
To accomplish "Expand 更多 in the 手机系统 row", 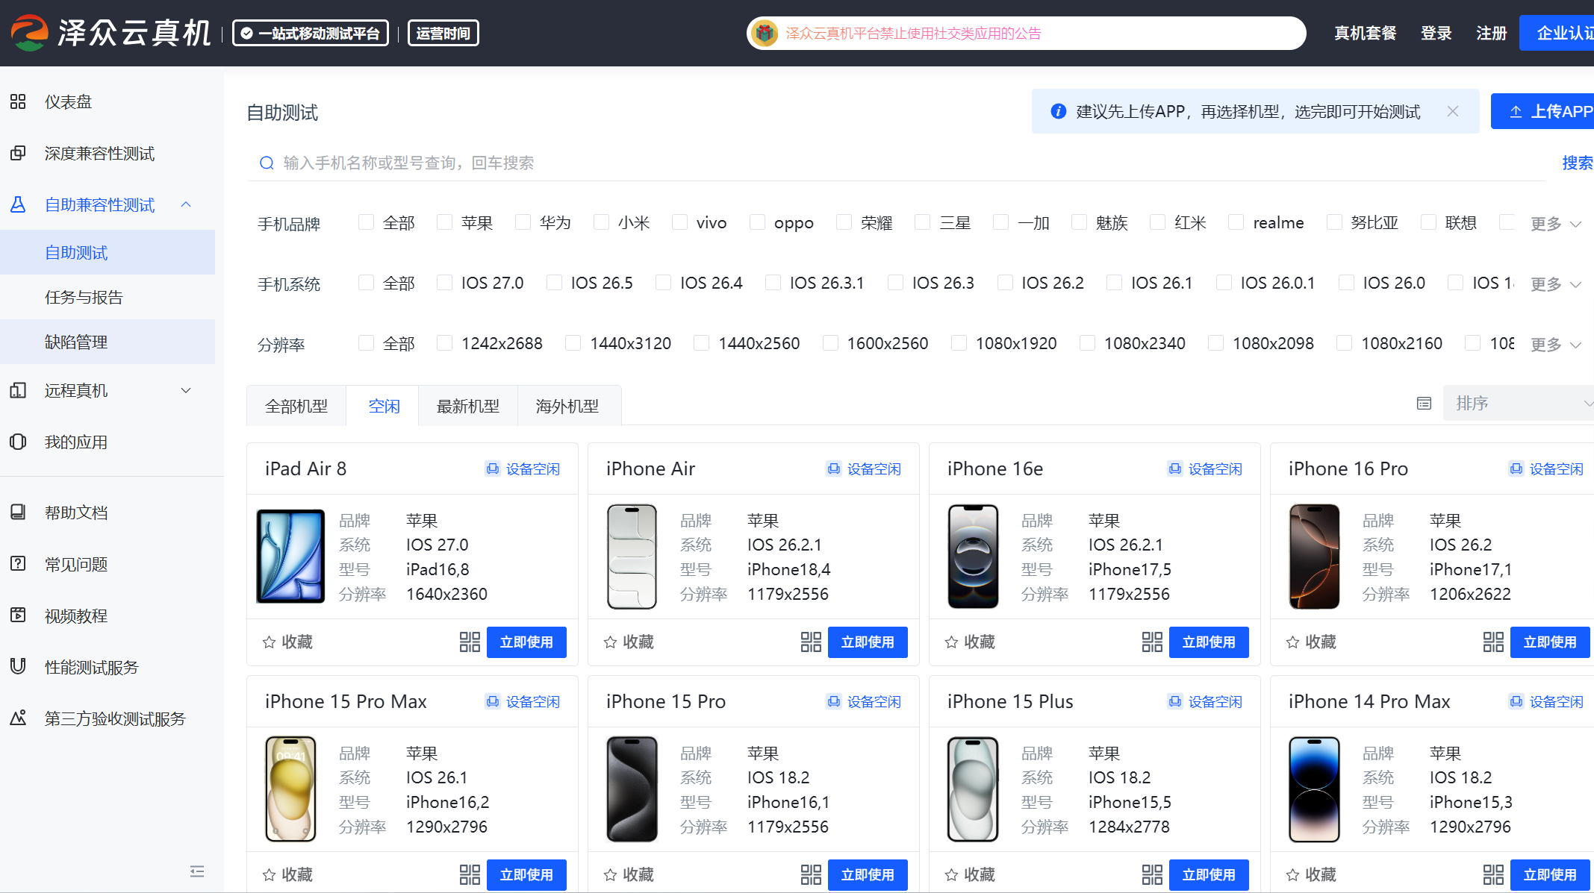I will (x=1556, y=284).
